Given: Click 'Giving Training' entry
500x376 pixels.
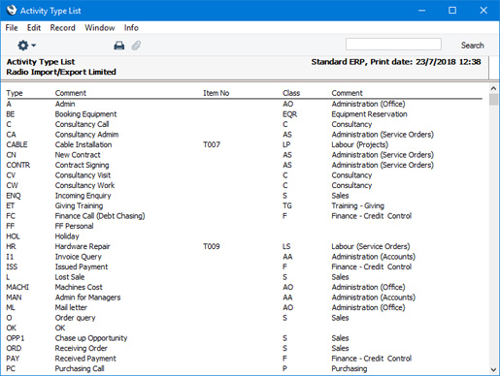Looking at the screenshot, I should pyautogui.click(x=79, y=205).
